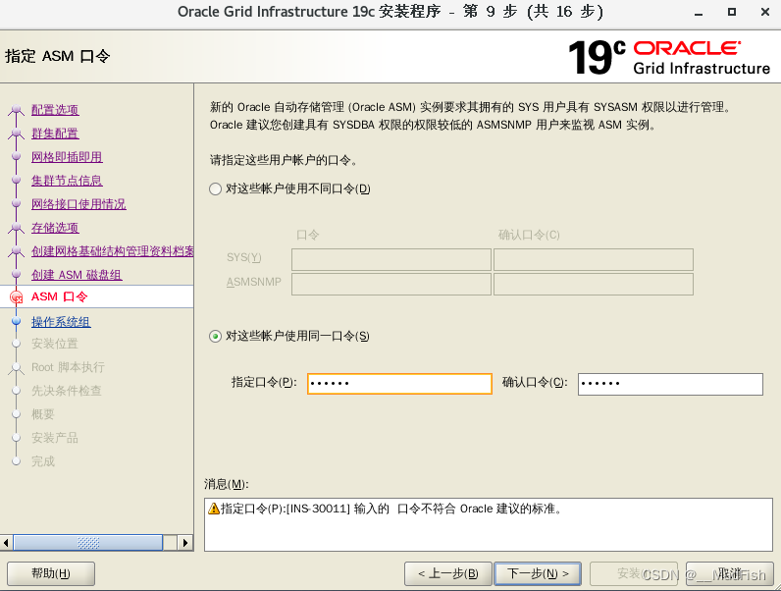Click the ASMSNMP 确认口令 input field
Image resolution: width=781 pixels, height=591 pixels.
594,284
